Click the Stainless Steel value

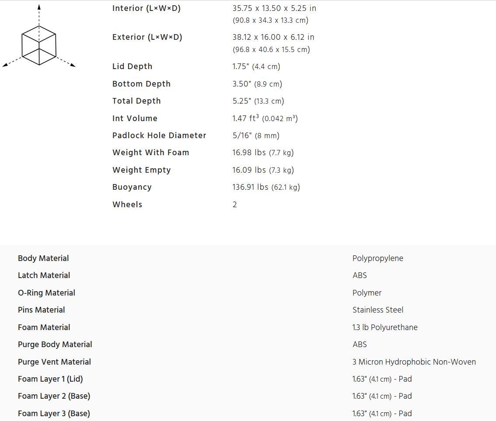tap(377, 310)
